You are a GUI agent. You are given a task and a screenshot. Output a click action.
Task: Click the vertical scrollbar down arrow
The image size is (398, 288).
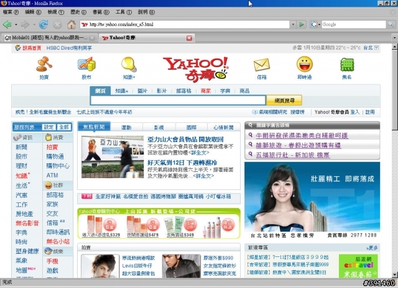point(395,274)
